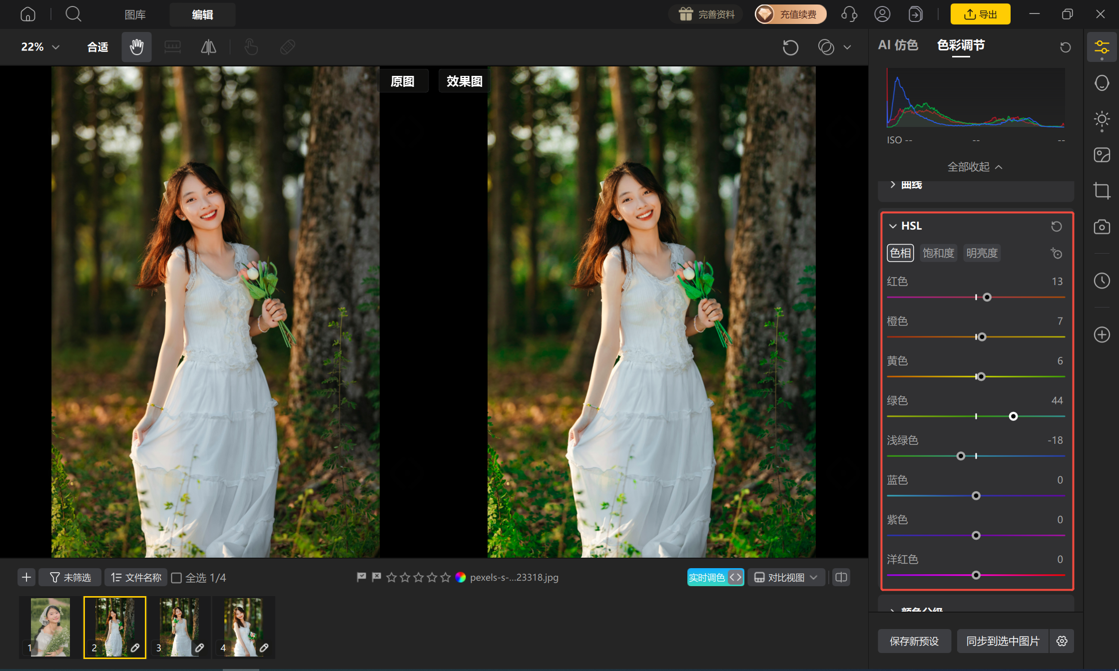This screenshot has width=1119, height=671.
Task: Switch to the 图库 library tab
Action: pyautogui.click(x=135, y=14)
